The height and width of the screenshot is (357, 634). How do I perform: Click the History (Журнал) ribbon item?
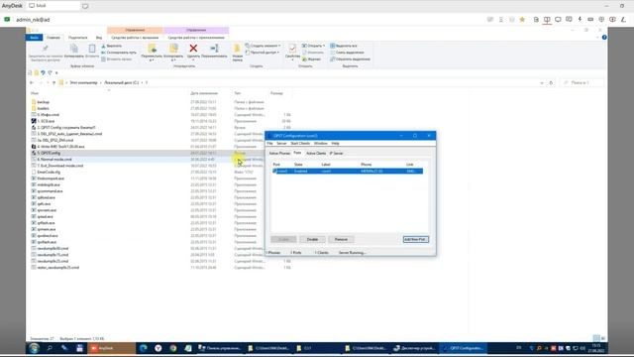(x=311, y=59)
